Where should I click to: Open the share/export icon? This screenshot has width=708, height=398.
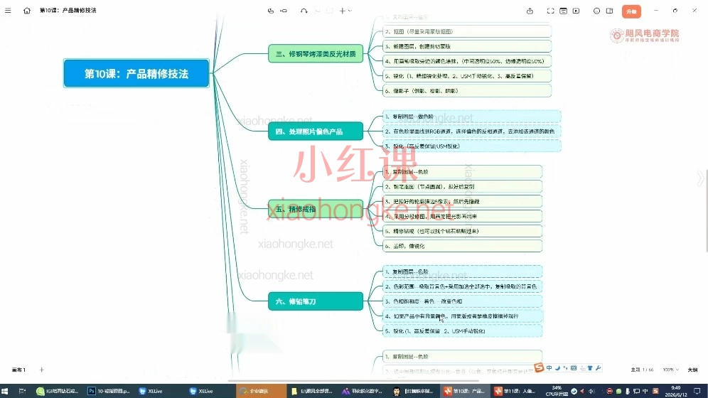[x=530, y=11]
